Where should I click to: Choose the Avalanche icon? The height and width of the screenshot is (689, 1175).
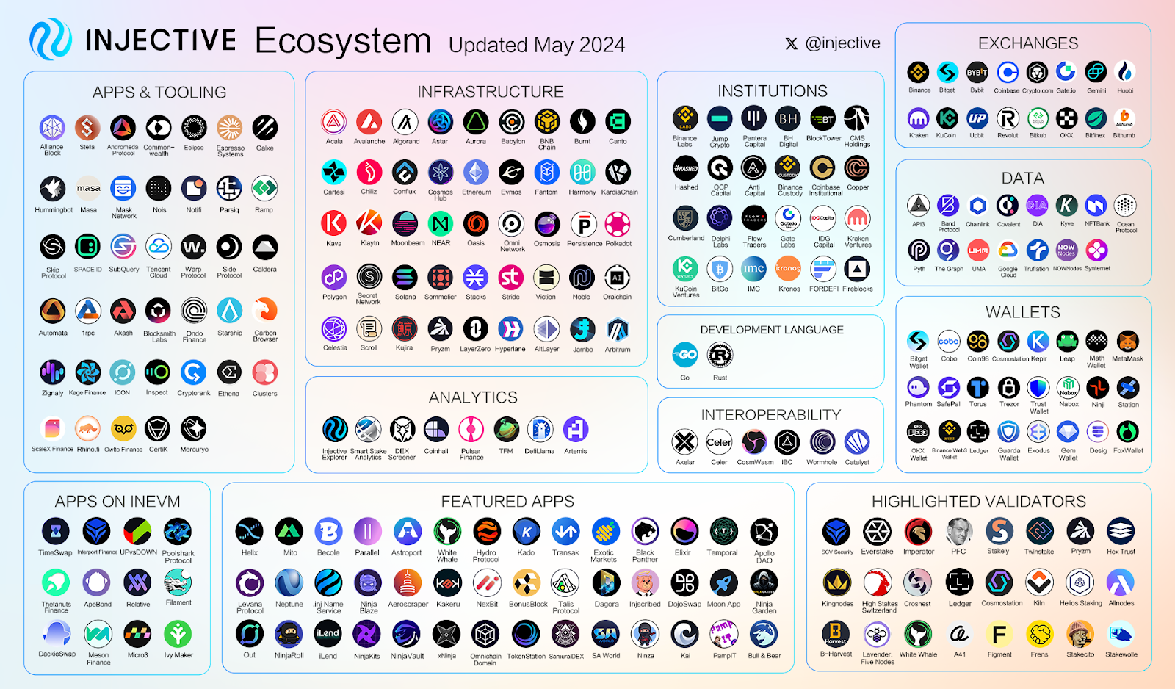[x=369, y=122]
